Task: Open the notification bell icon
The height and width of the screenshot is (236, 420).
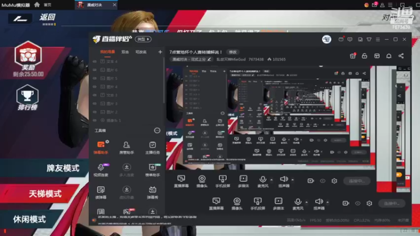Action: point(389,56)
